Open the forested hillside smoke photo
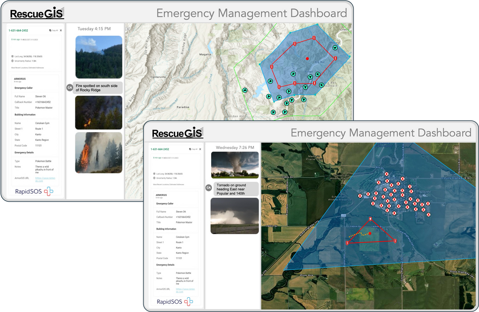 point(98,57)
